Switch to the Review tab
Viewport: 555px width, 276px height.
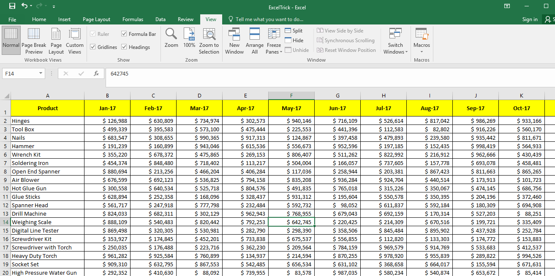pyautogui.click(x=185, y=19)
